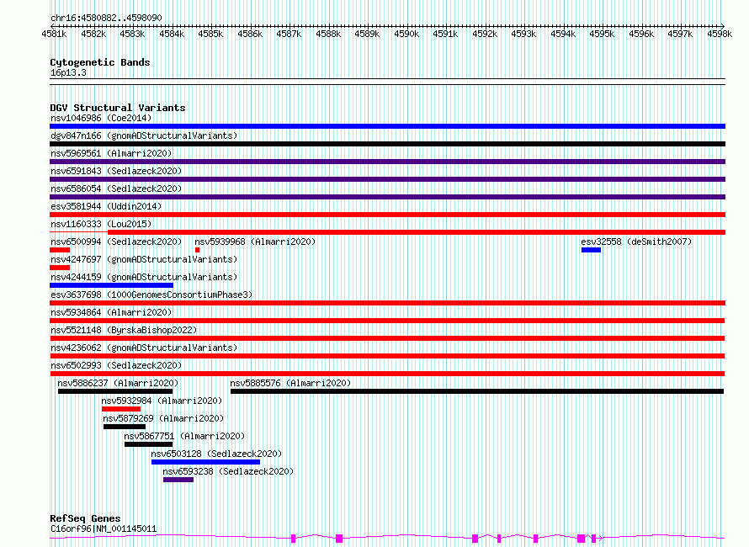The height and width of the screenshot is (547, 749).
Task: Click the 4590k ruler tick label
Action: (406, 34)
